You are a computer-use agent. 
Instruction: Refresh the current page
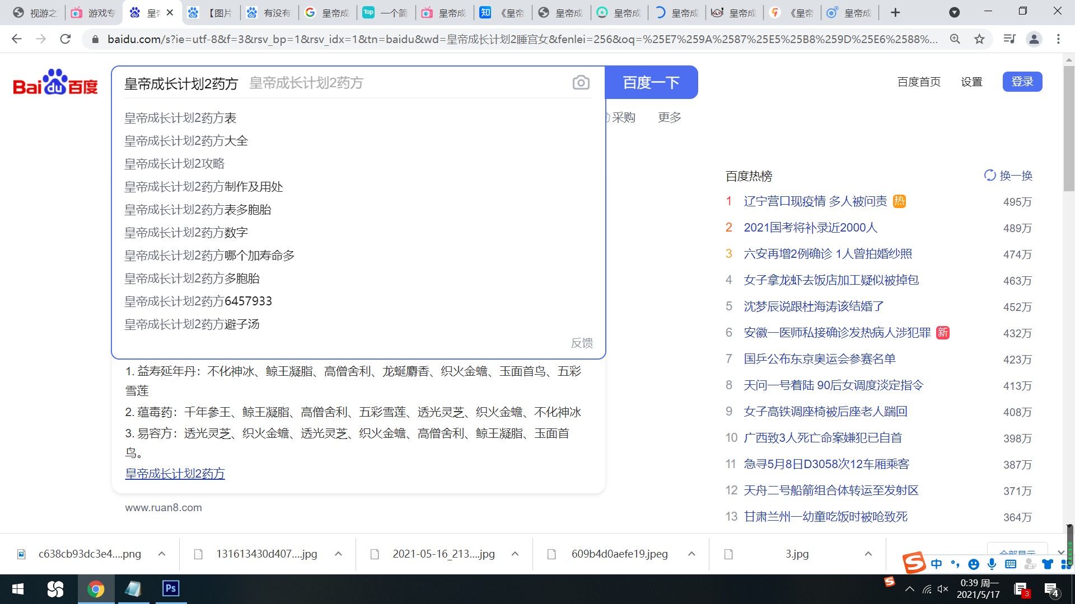pyautogui.click(x=66, y=39)
